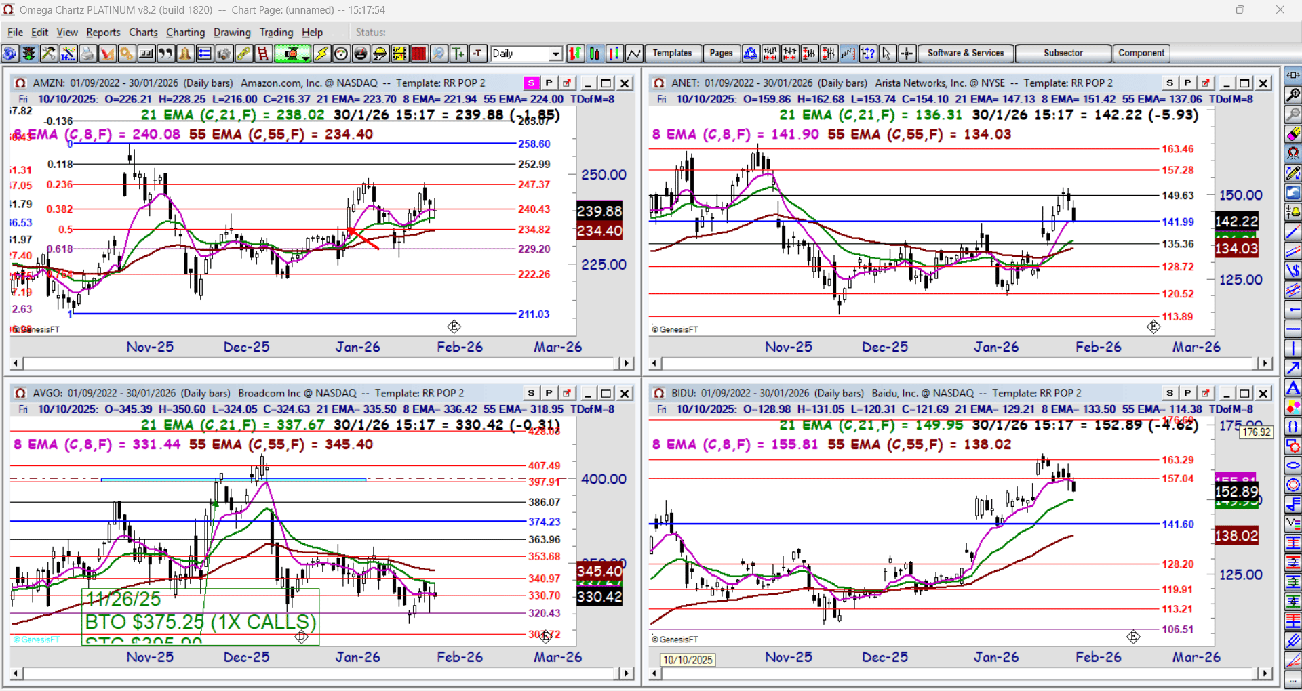Open the hammer and wrench tools icon

(x=49, y=54)
